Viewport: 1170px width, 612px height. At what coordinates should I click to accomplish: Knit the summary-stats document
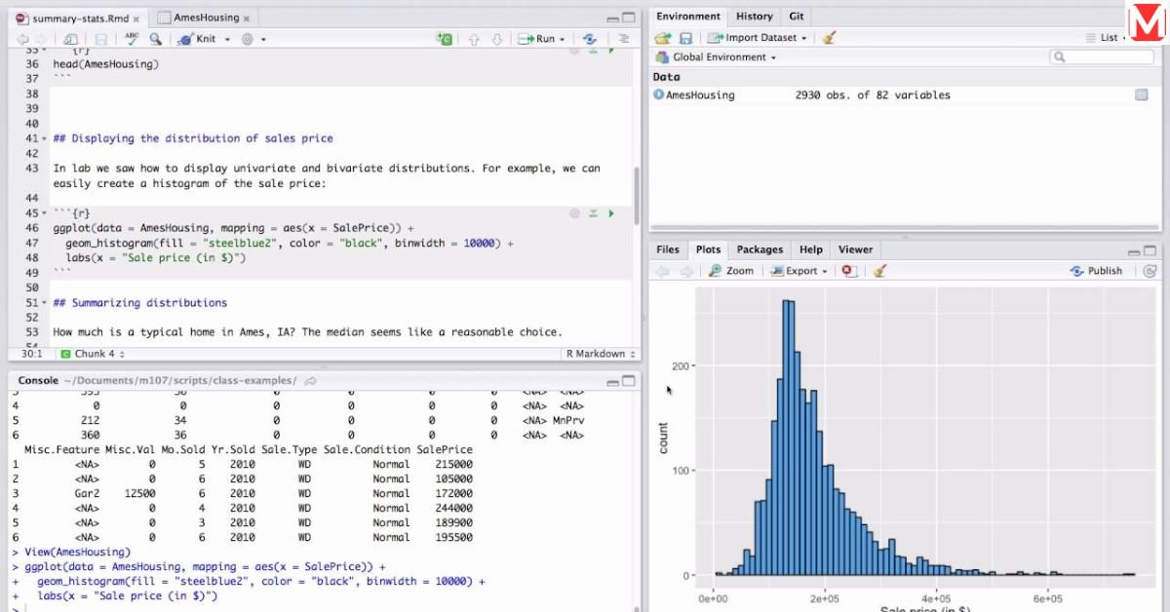point(198,39)
